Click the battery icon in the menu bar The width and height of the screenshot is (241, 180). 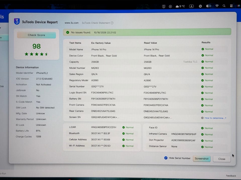209,6
